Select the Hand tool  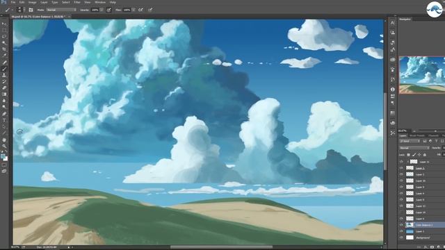(x=4, y=140)
